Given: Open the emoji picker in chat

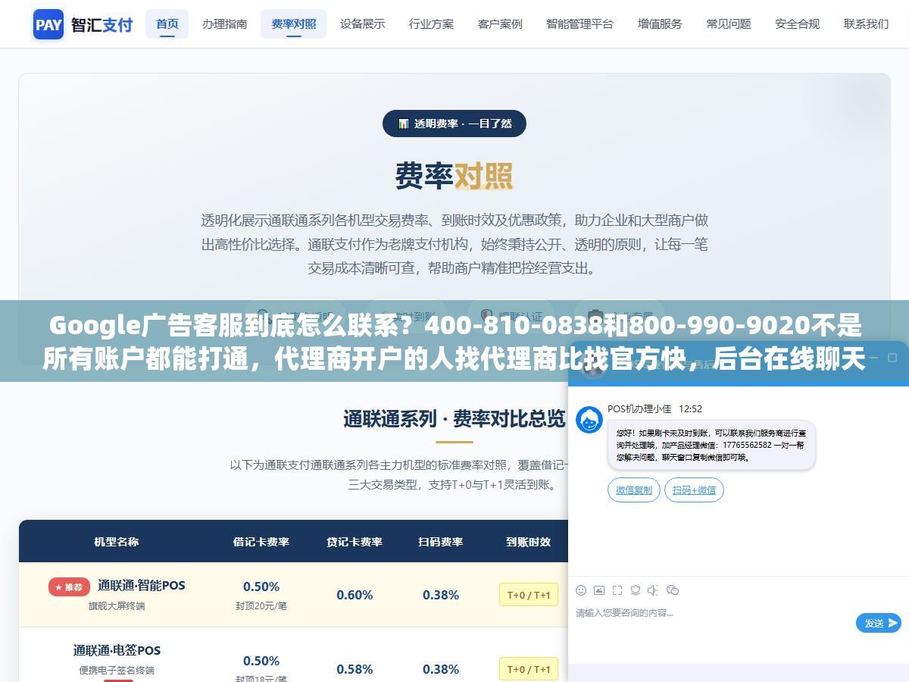Looking at the screenshot, I should pyautogui.click(x=581, y=590).
